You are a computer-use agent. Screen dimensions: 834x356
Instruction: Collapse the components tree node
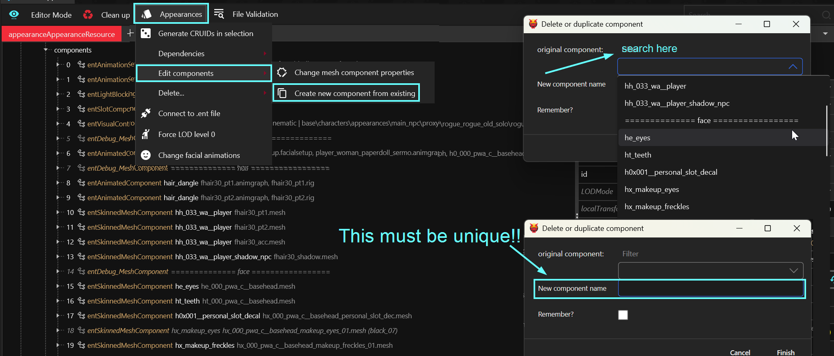coord(46,50)
